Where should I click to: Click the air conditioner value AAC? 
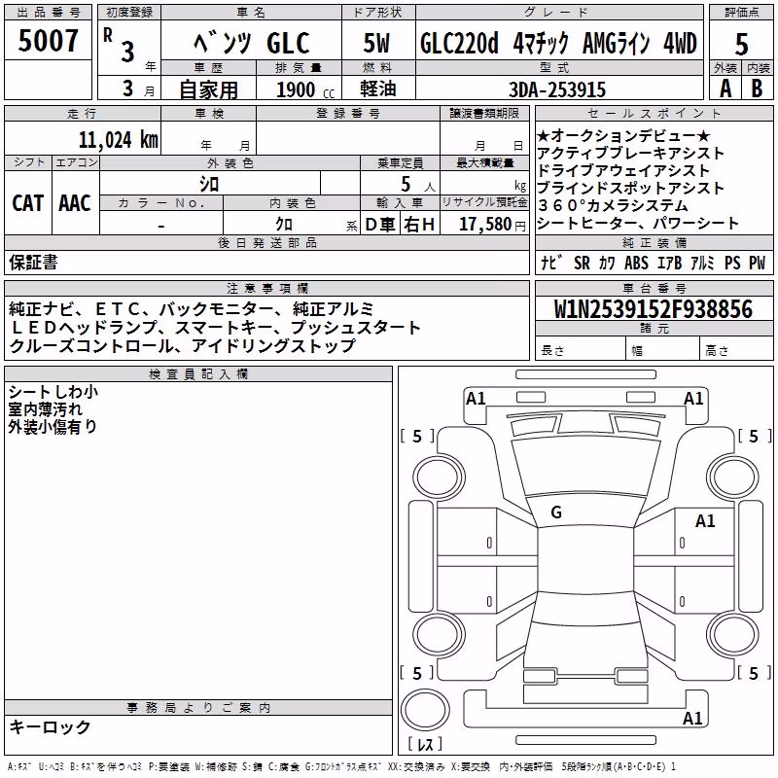pyautogui.click(x=75, y=203)
